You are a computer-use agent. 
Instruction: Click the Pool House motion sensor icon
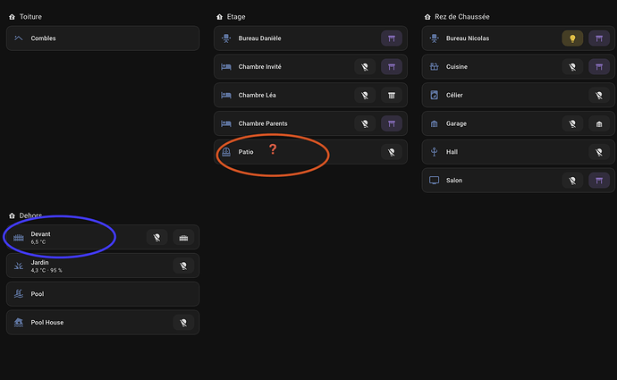[x=183, y=323]
